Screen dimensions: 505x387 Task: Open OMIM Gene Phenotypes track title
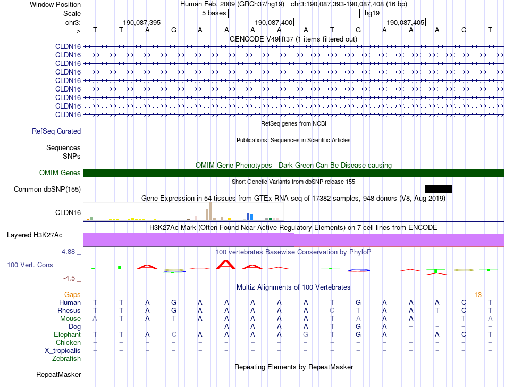tap(293, 165)
